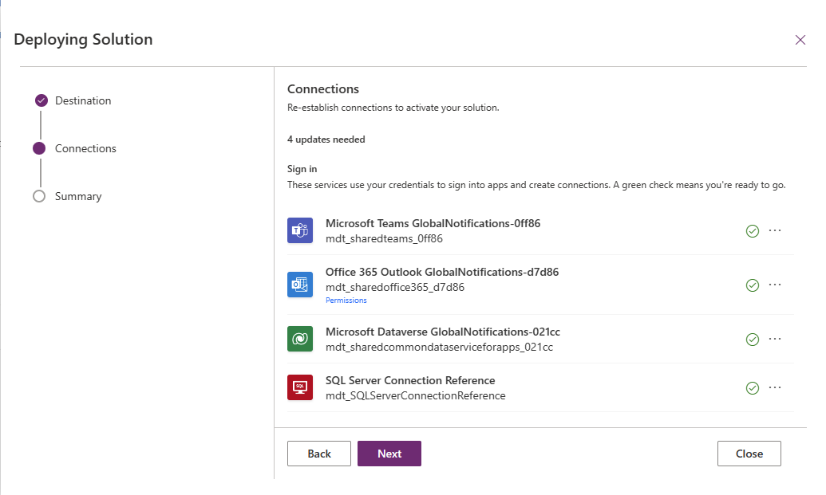Click the SQL Server connection icon
Screen dimensions: 826x495
click(300, 387)
